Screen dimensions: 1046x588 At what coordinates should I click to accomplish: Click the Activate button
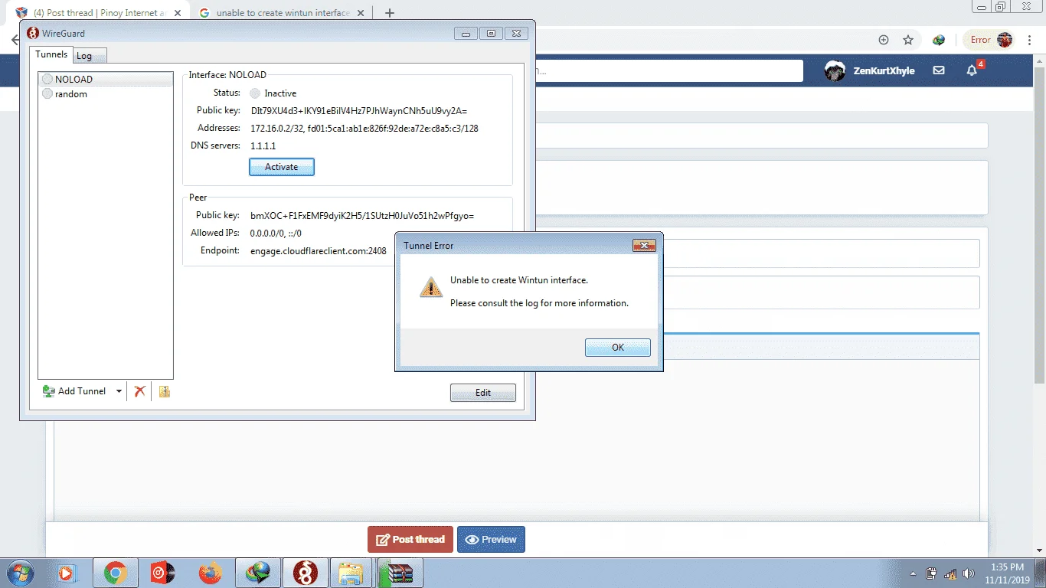click(x=282, y=167)
